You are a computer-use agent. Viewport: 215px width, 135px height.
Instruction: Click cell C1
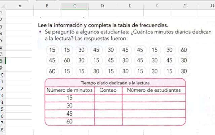click(75, 13)
